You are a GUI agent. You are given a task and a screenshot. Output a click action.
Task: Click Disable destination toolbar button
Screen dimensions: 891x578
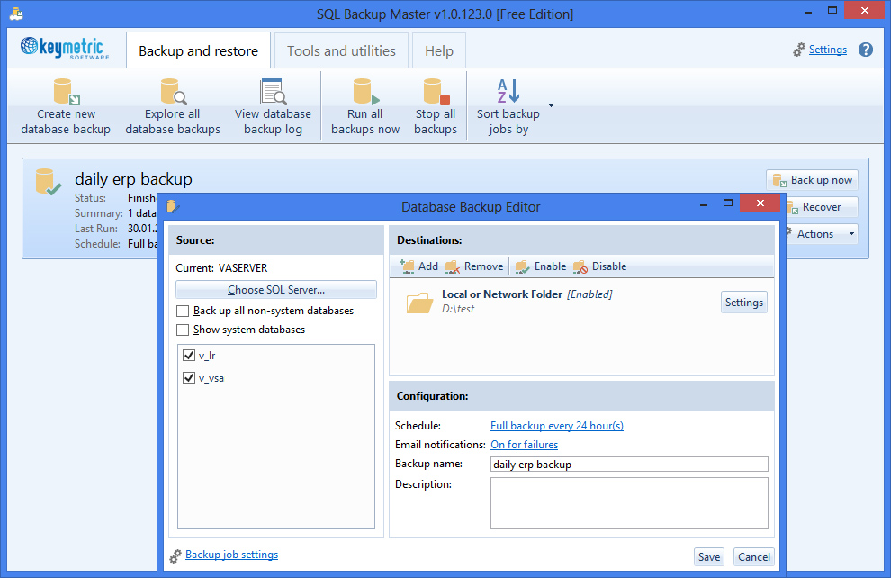click(599, 266)
